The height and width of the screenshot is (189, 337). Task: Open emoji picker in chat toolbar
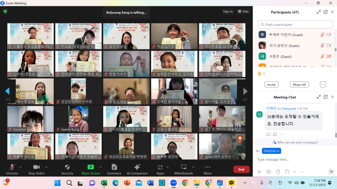269,172
